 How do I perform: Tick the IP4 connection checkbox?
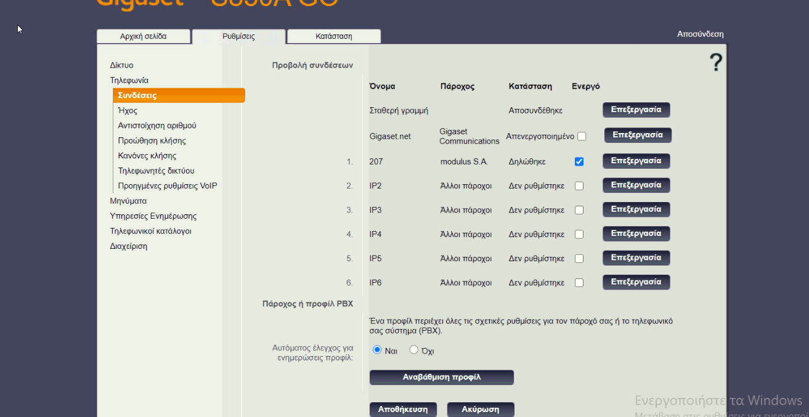point(579,235)
